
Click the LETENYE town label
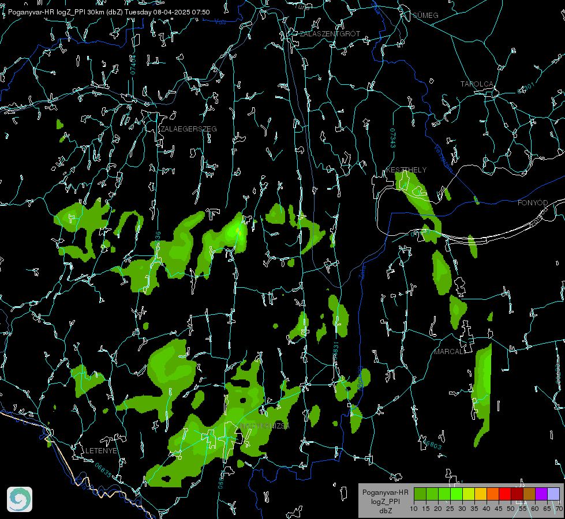click(x=101, y=450)
